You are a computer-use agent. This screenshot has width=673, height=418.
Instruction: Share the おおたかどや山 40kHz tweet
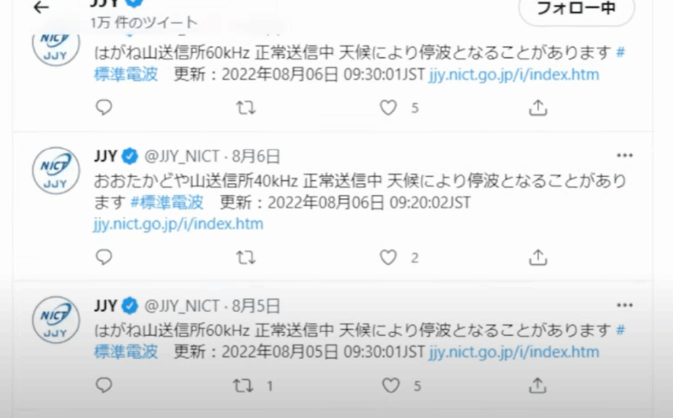(x=538, y=258)
